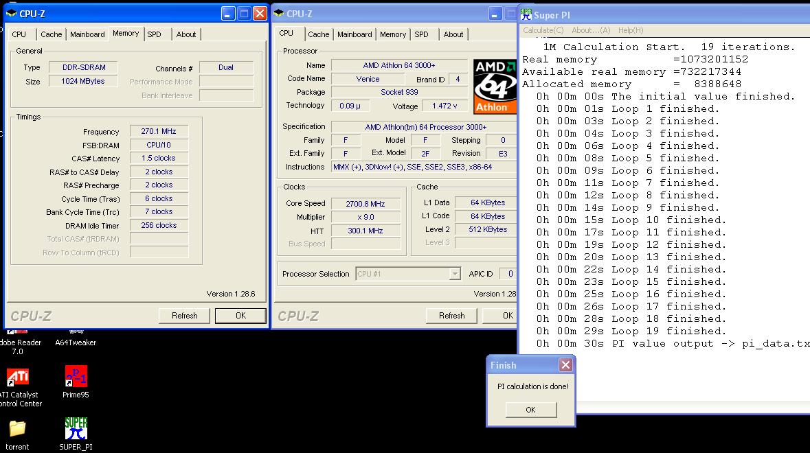Select Memory tab in left CPU-Z
This screenshot has height=453, width=810.
126,33
